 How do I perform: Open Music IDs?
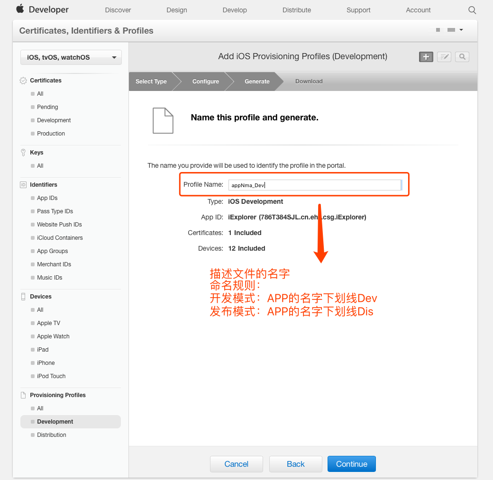(x=50, y=278)
